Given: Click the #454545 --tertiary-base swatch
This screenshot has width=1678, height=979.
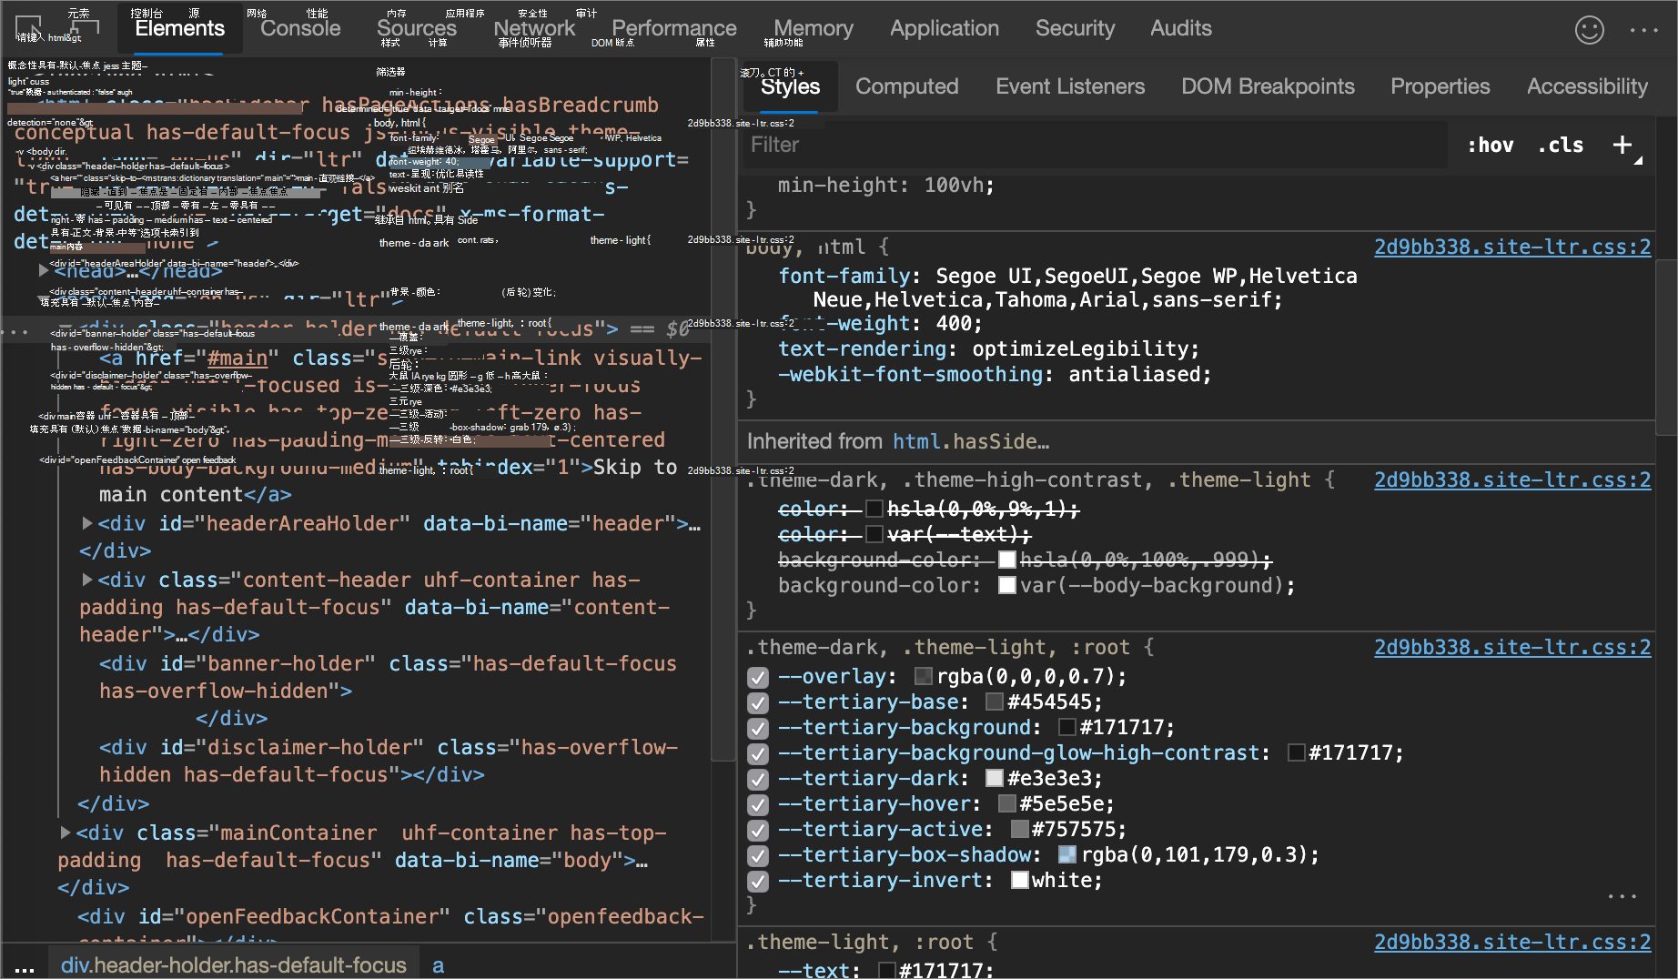Looking at the screenshot, I should pos(995,701).
